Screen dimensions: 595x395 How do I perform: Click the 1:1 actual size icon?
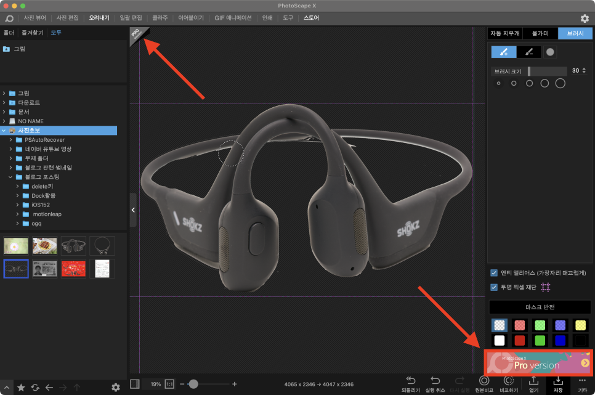coord(169,384)
